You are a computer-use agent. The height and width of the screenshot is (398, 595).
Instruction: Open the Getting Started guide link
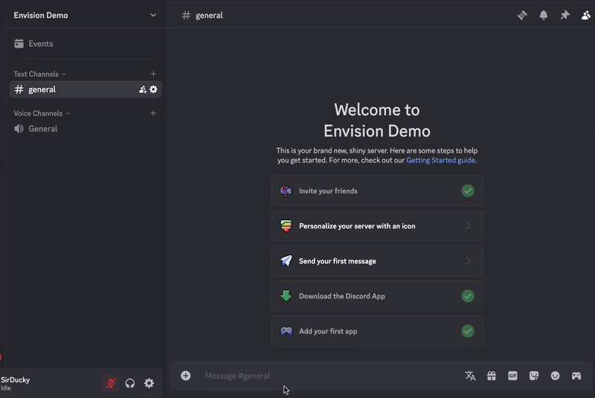point(440,160)
